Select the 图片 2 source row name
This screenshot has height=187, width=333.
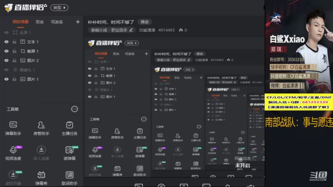(x=33, y=60)
